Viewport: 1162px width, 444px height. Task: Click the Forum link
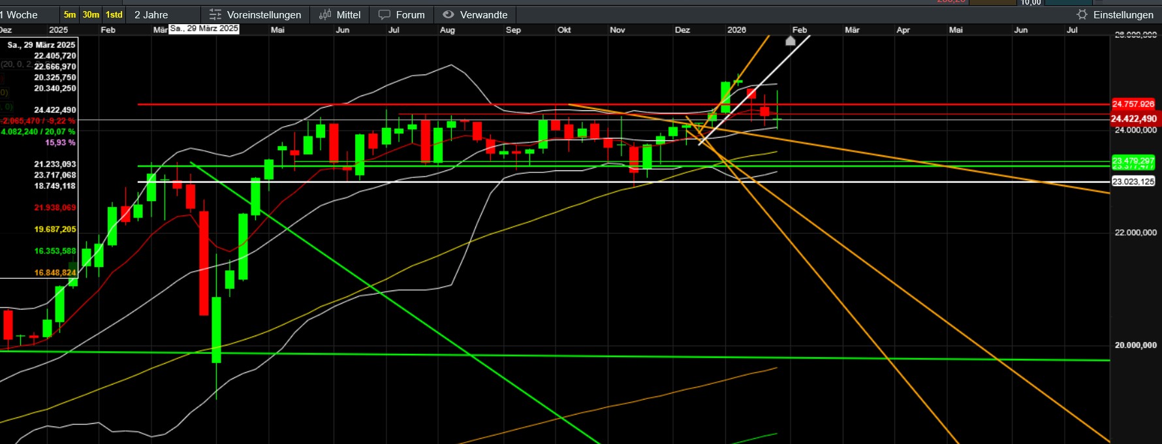coord(410,14)
